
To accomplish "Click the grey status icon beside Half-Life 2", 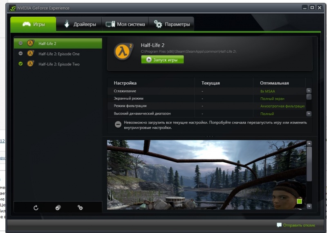I will [20, 43].
